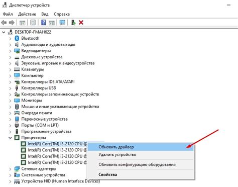238x187 pixels.
Task: Select the last Intel(R) Core(TM) i3-2120 entry
Action: (57, 162)
